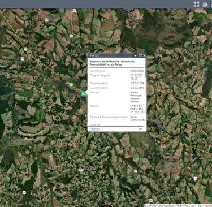Select the highlighted square feature marker
The image size is (212, 207).
[x=83, y=93]
